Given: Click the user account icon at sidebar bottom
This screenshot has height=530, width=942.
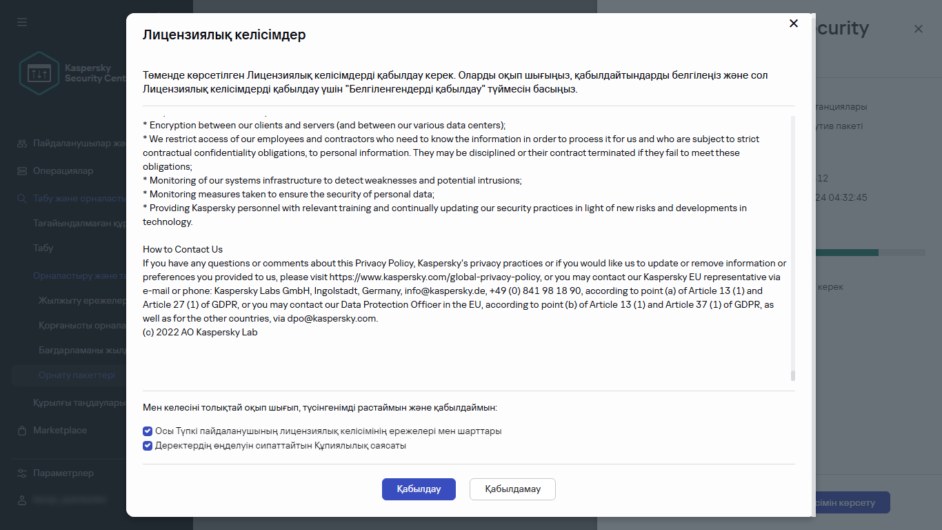Looking at the screenshot, I should click(22, 500).
